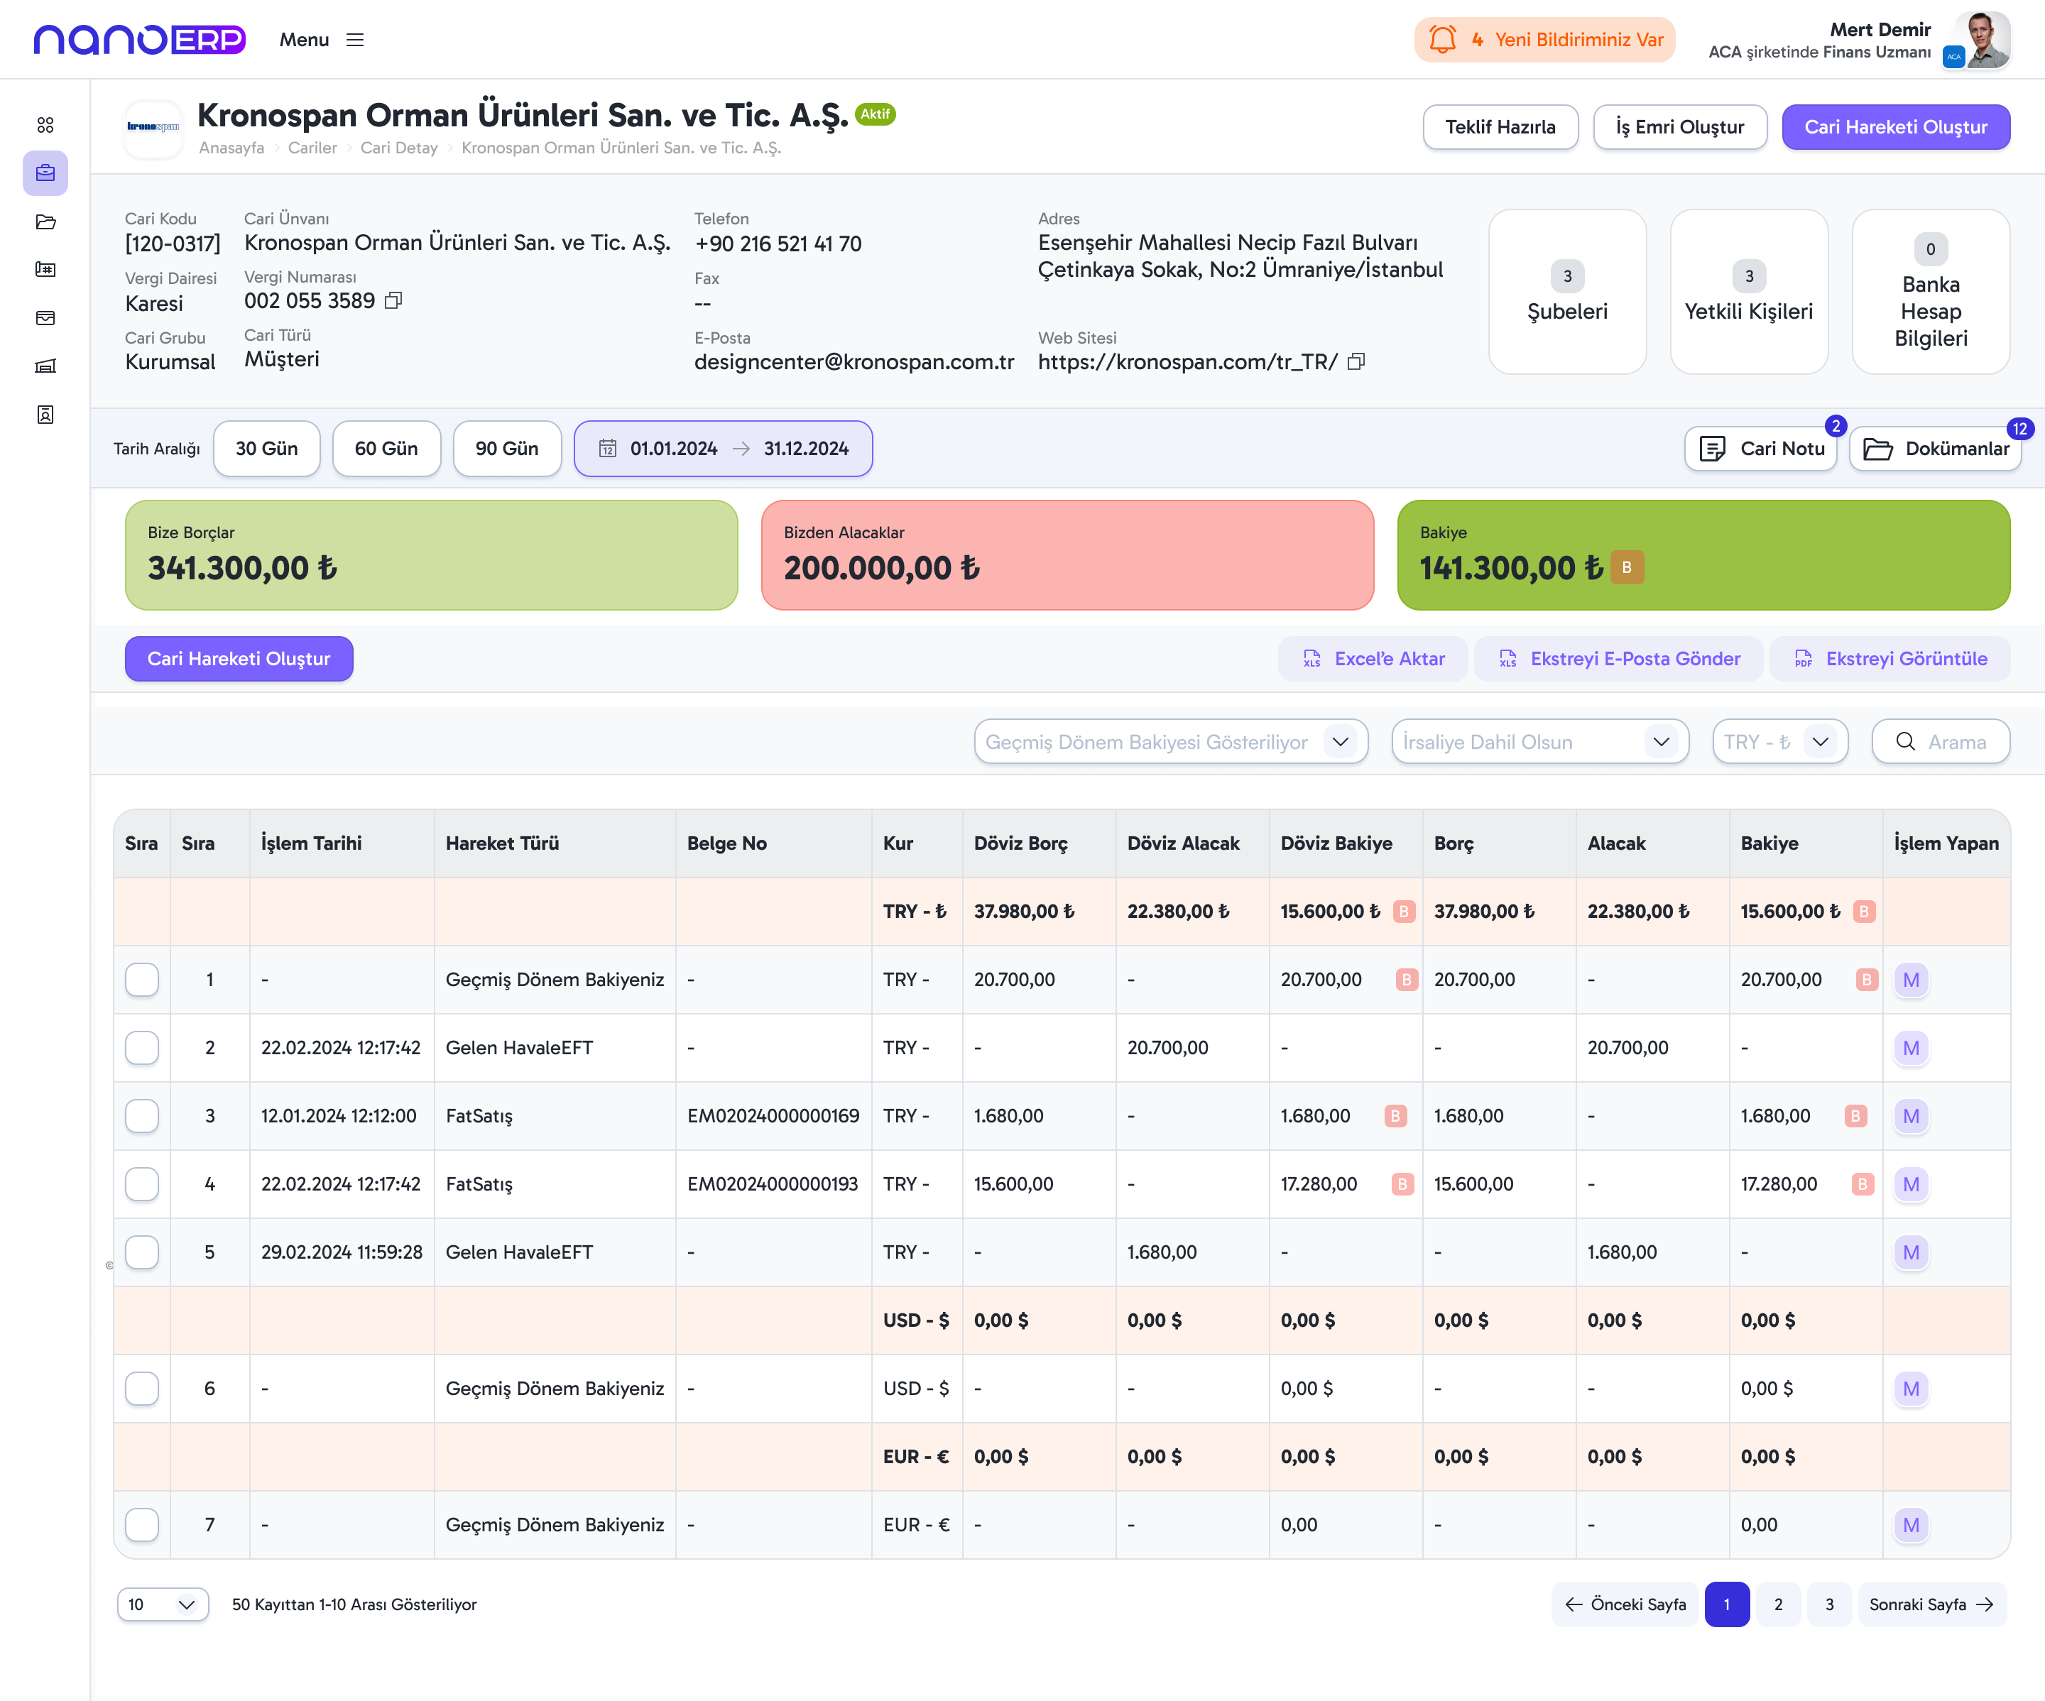Click the dashboard grid sidebar icon
The height and width of the screenshot is (1701, 2045).
45,125
